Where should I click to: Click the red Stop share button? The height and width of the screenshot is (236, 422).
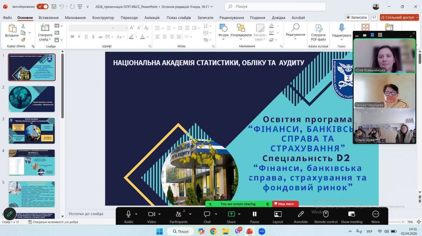point(285,204)
